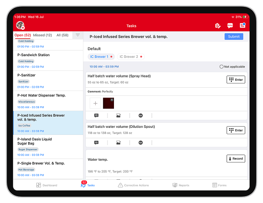Attach an image to the Spray Head item

coord(118,115)
